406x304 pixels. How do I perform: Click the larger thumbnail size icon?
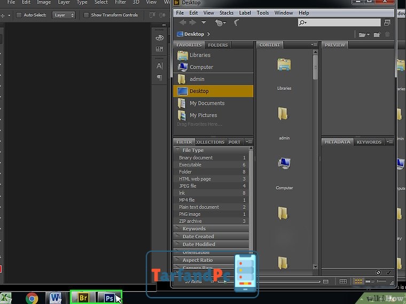click(x=326, y=281)
